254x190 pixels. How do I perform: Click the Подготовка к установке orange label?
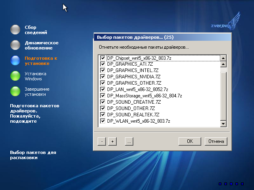point(41,61)
